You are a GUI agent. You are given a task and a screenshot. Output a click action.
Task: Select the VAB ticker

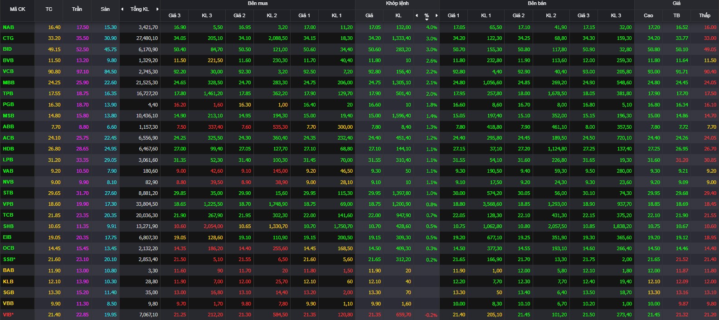(8, 171)
